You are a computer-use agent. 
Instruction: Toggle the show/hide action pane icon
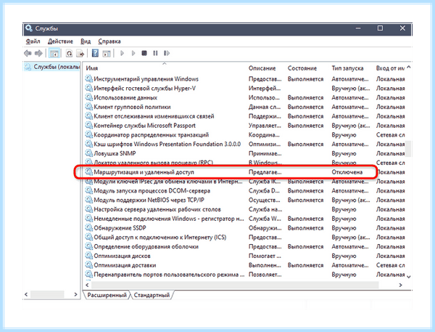click(x=107, y=53)
